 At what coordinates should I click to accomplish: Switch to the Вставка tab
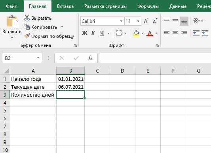(65, 6)
